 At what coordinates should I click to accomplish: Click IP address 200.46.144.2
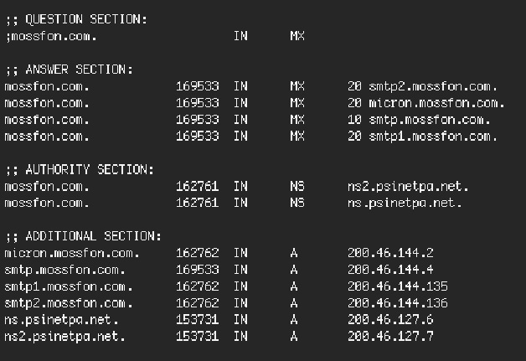point(390,253)
